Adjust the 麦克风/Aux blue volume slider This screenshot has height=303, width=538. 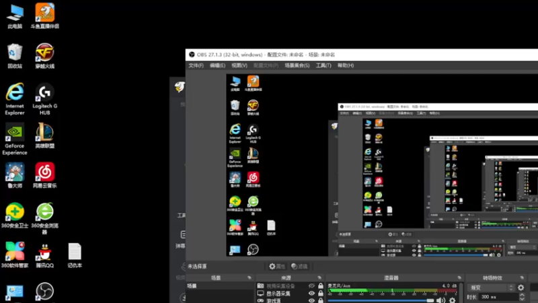click(x=381, y=300)
